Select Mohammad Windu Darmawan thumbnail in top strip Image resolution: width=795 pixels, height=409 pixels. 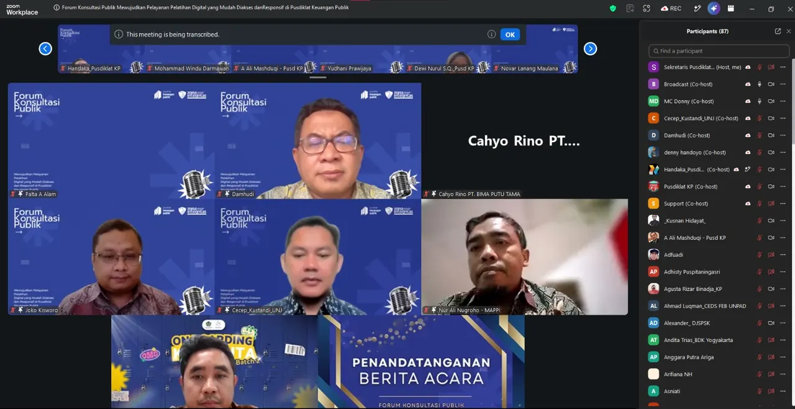188,49
